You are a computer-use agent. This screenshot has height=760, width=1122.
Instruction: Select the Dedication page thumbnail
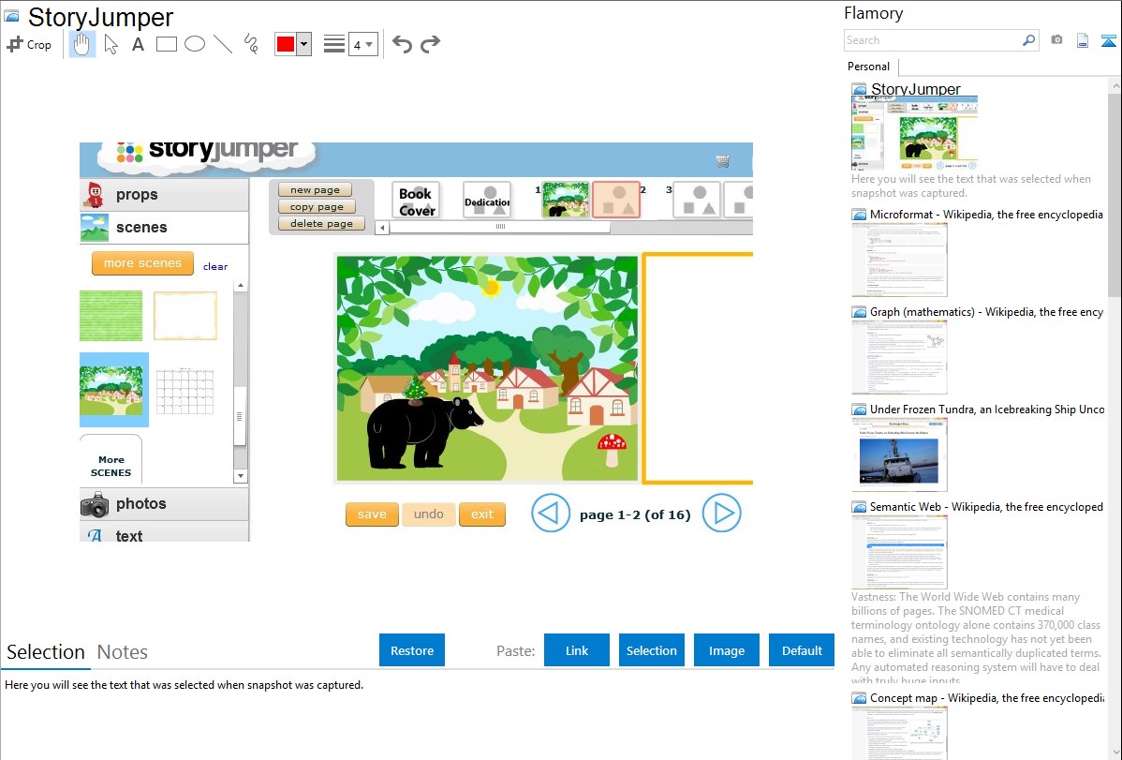487,201
